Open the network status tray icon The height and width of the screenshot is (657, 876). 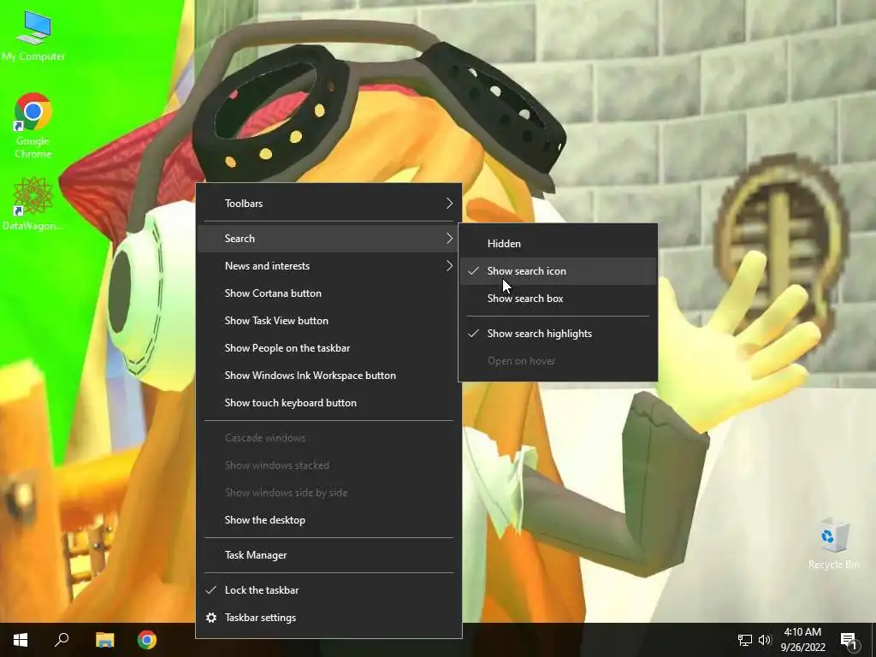pos(745,640)
